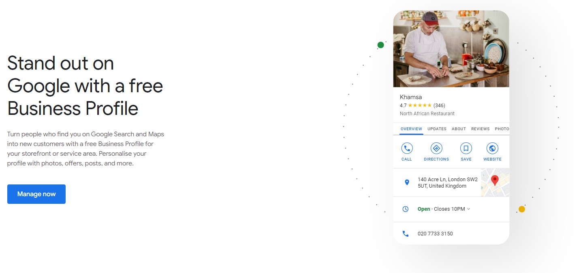Open the chef photo at the top
The height and width of the screenshot is (273, 583).
(451, 49)
